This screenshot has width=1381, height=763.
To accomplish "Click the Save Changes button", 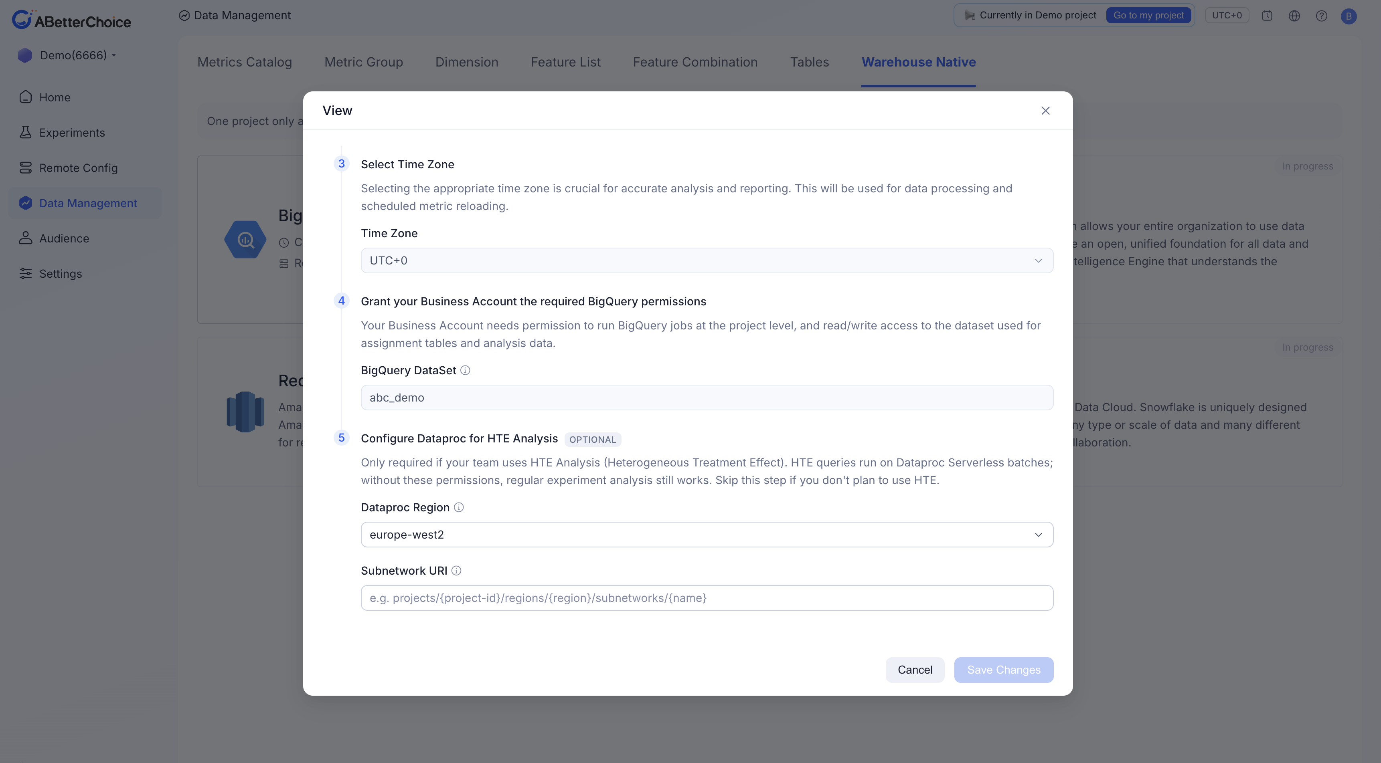I will pyautogui.click(x=1004, y=670).
